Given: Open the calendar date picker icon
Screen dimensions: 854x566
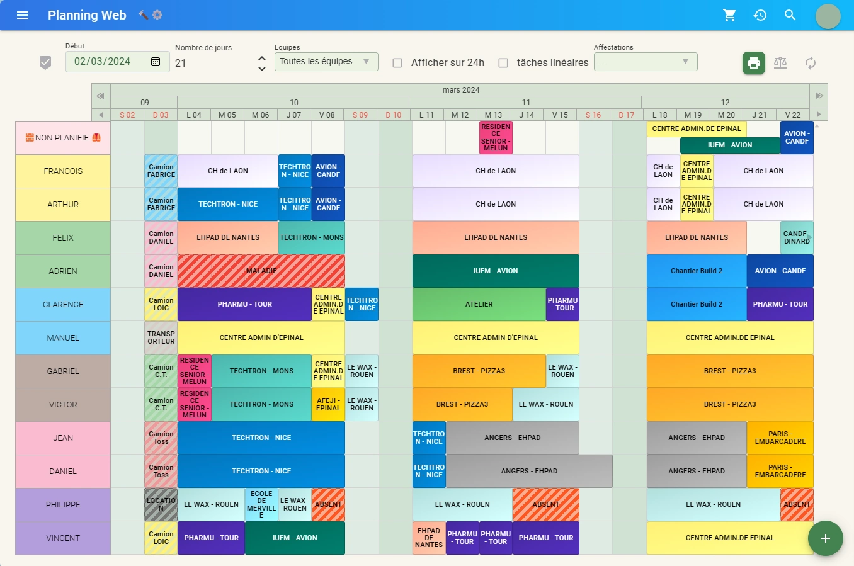Looking at the screenshot, I should pyautogui.click(x=156, y=62).
